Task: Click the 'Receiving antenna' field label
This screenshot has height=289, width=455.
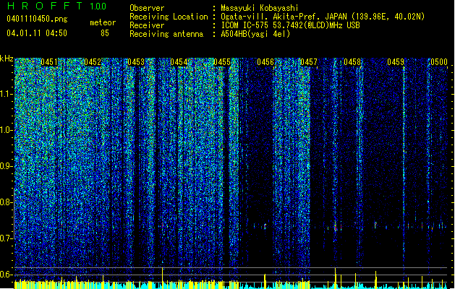Action: [x=166, y=34]
